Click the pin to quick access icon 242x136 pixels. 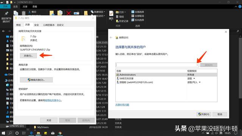6,14
